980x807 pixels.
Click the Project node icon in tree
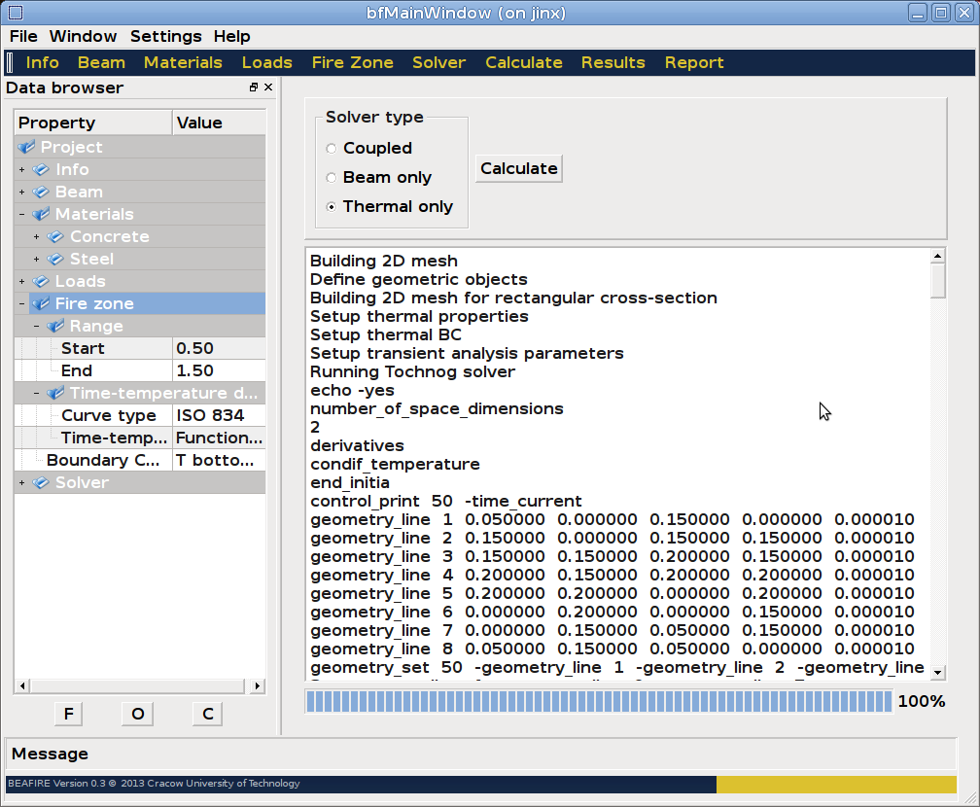pyautogui.click(x=26, y=147)
